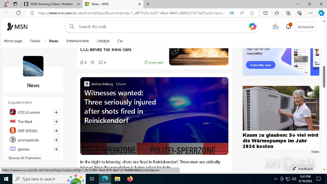Click the Search the web field
The width and height of the screenshot is (327, 184).
161,27
